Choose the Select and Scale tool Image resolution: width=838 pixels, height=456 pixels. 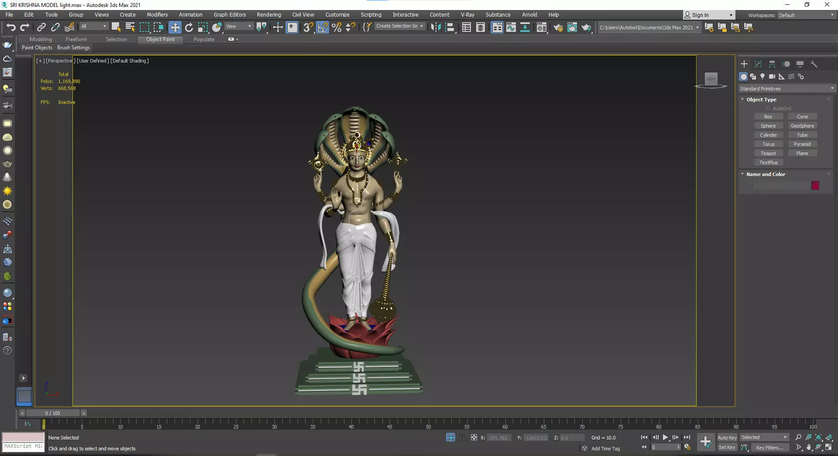point(203,28)
